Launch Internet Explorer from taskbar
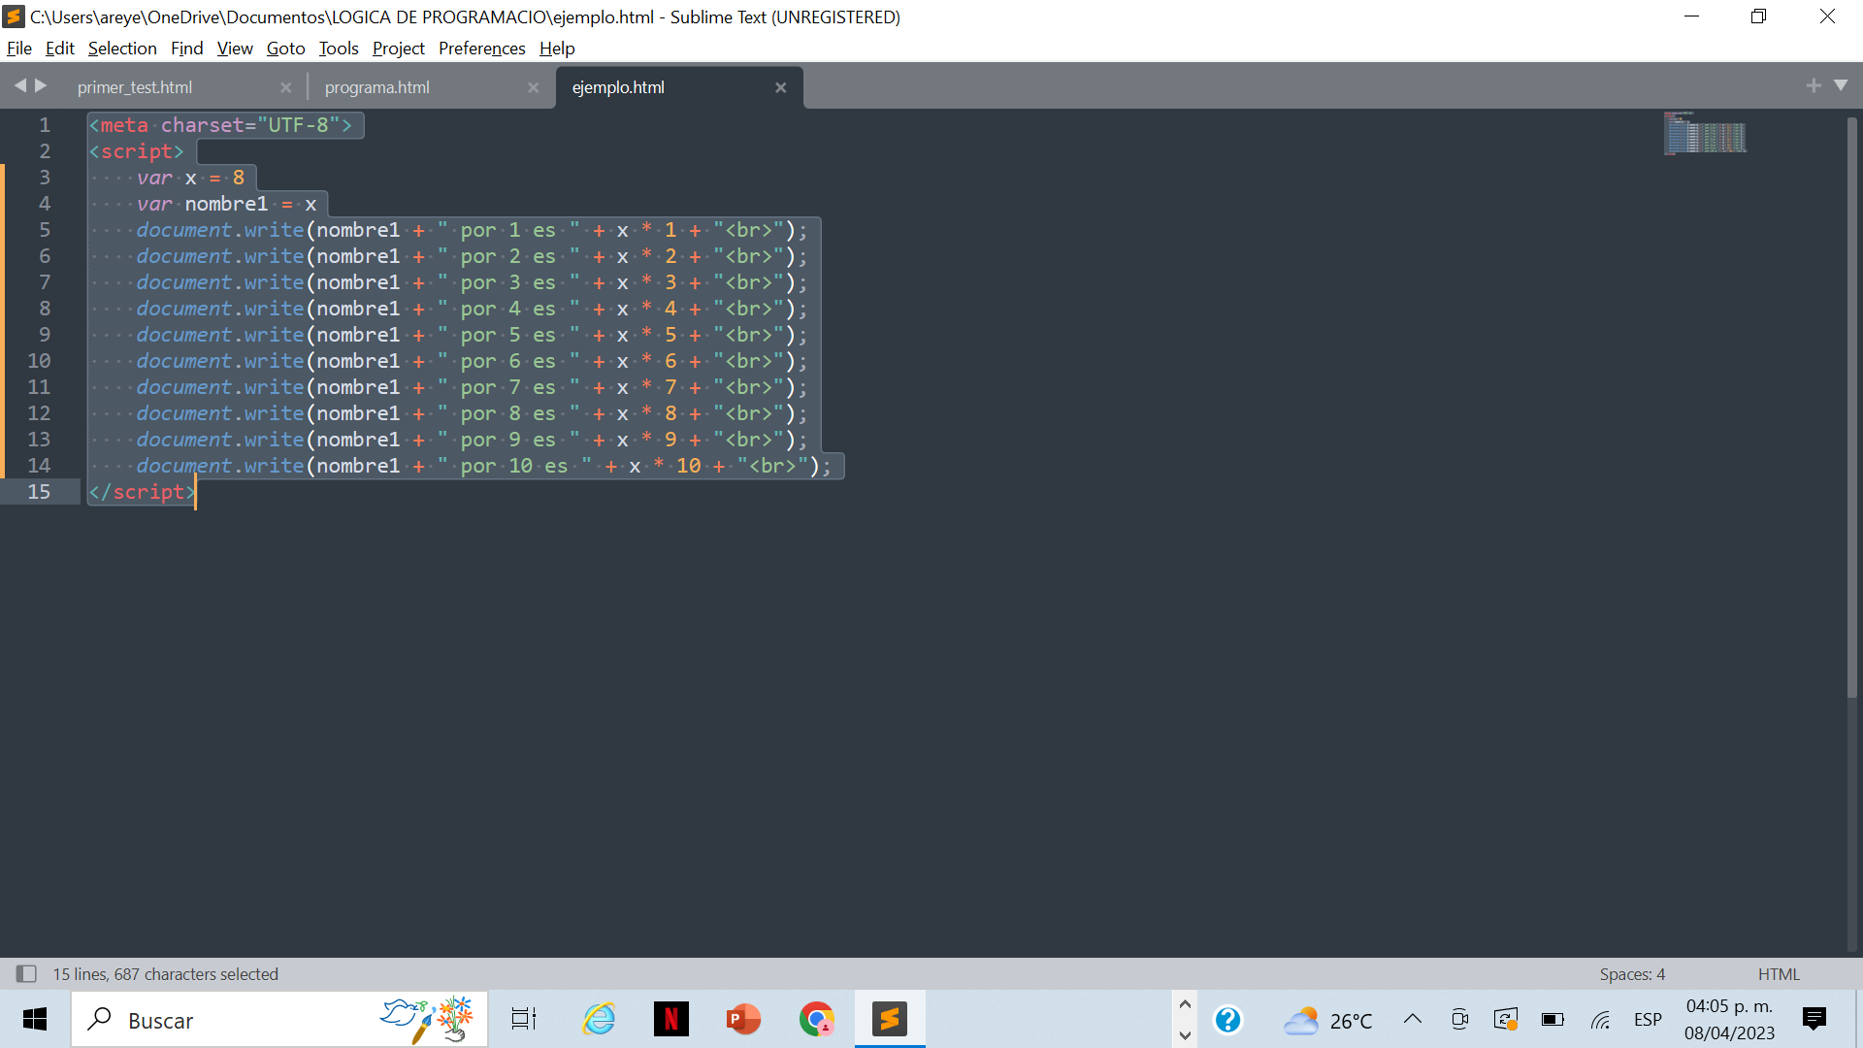 599,1019
